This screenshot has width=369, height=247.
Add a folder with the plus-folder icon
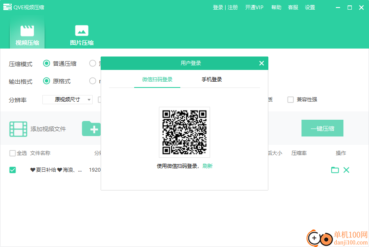click(91, 129)
